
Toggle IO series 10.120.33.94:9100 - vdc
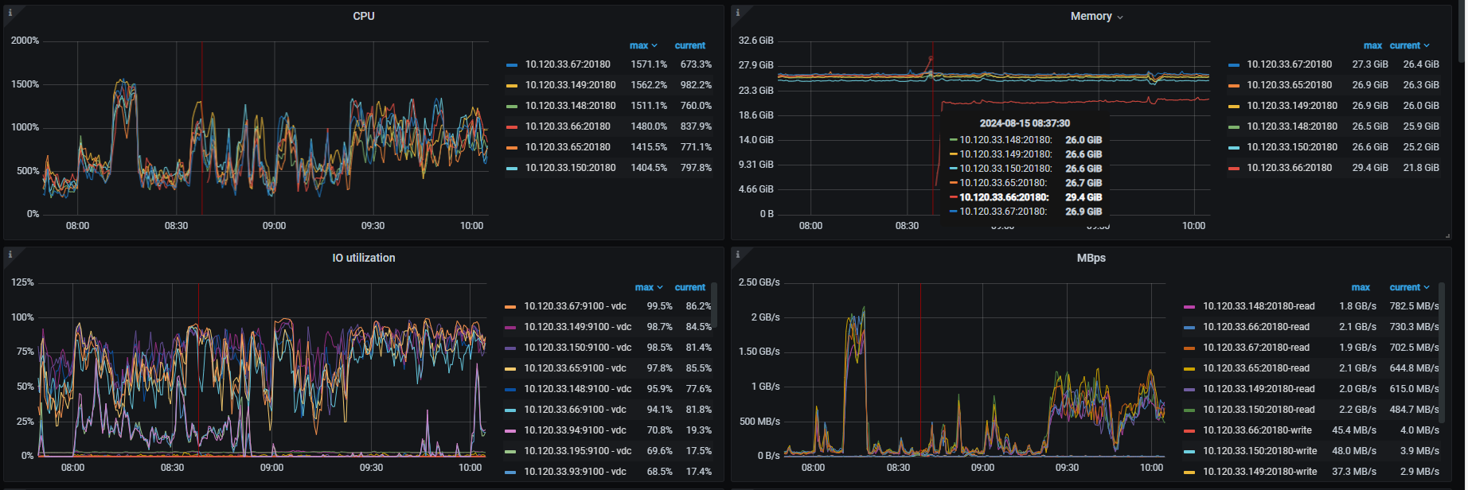point(575,430)
